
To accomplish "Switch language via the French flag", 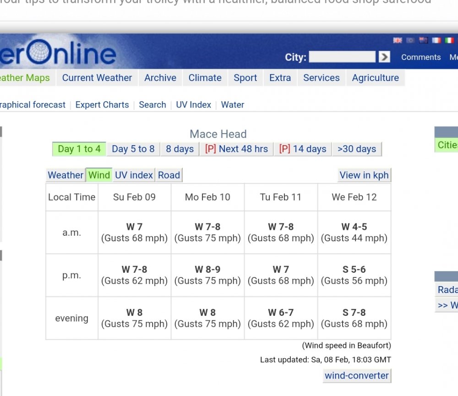I will pyautogui.click(x=436, y=40).
